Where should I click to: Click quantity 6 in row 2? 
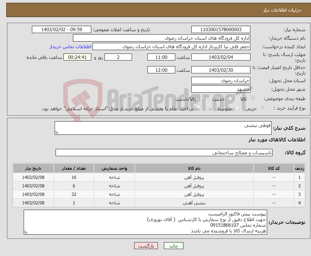point(74,186)
